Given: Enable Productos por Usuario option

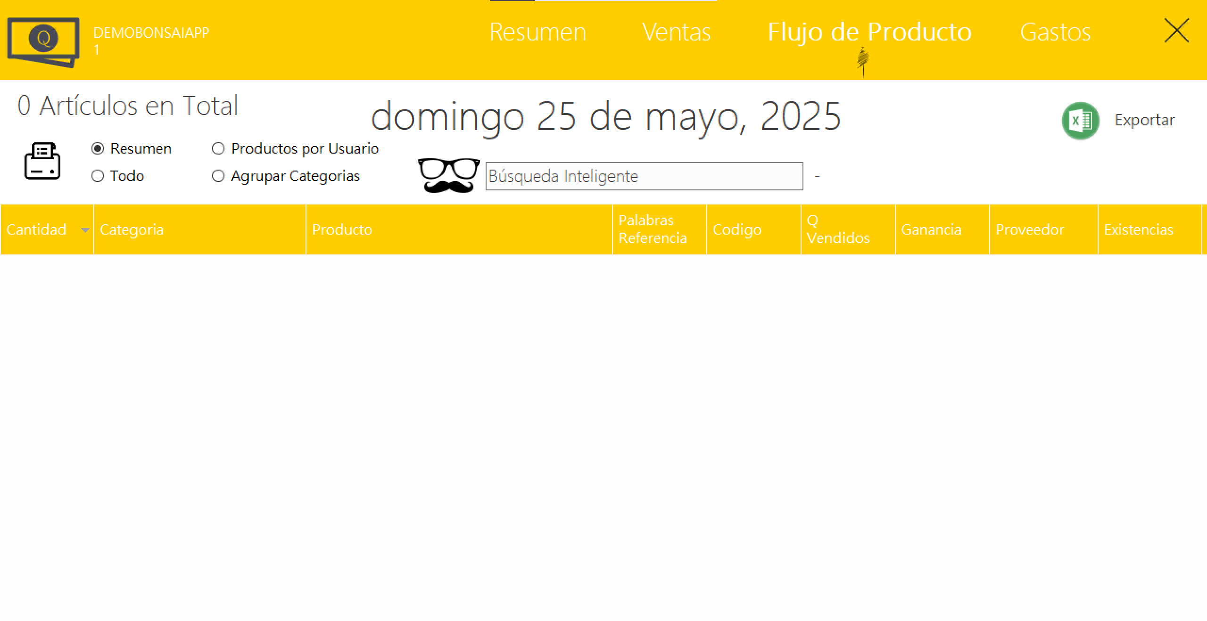Looking at the screenshot, I should 218,149.
